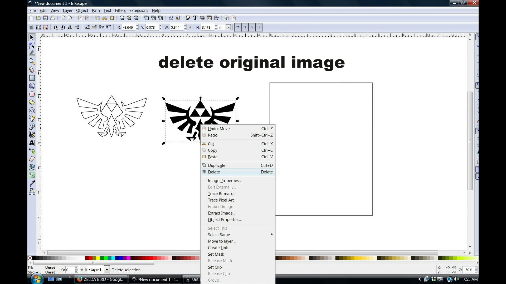Select the Calligraphy tool
This screenshot has width=506, height=284.
click(32, 135)
